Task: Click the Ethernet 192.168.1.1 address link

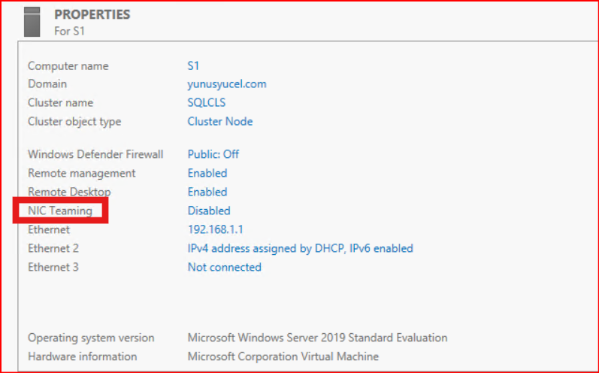Action: click(x=216, y=229)
